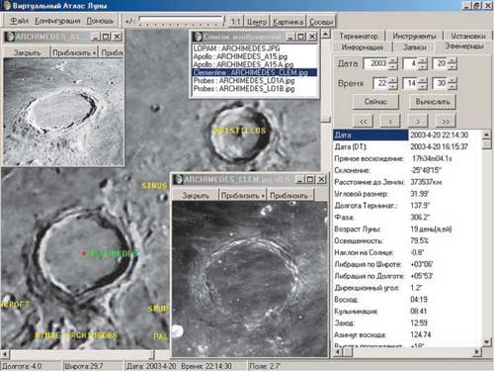Click Закрыть in ARCHIMEDES_CLEM window

(196, 195)
